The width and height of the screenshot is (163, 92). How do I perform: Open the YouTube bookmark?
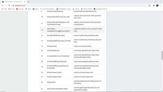[20, 9]
